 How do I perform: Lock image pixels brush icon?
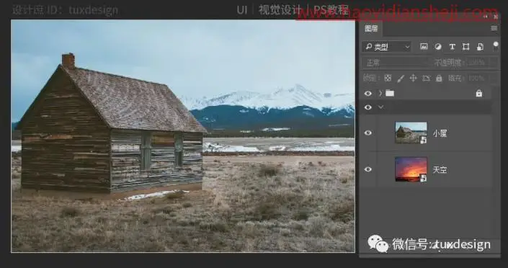pos(401,78)
